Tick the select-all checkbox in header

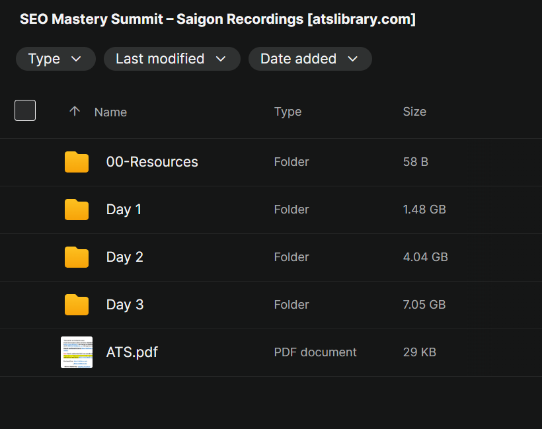[25, 110]
